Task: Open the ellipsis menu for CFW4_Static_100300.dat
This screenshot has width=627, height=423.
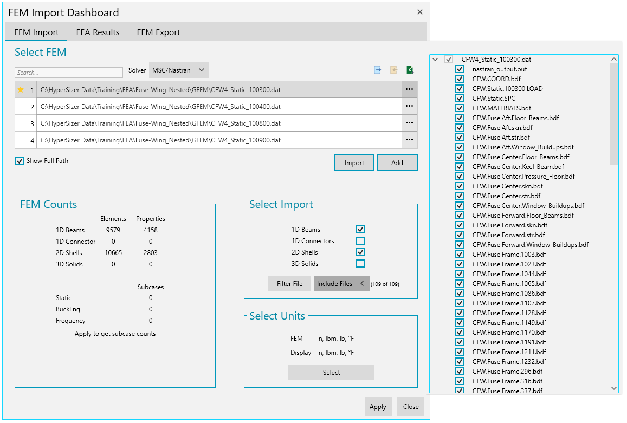Action: click(409, 89)
